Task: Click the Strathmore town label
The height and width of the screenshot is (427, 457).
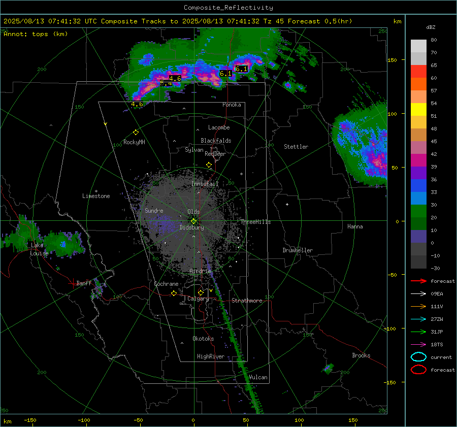Action: click(247, 301)
